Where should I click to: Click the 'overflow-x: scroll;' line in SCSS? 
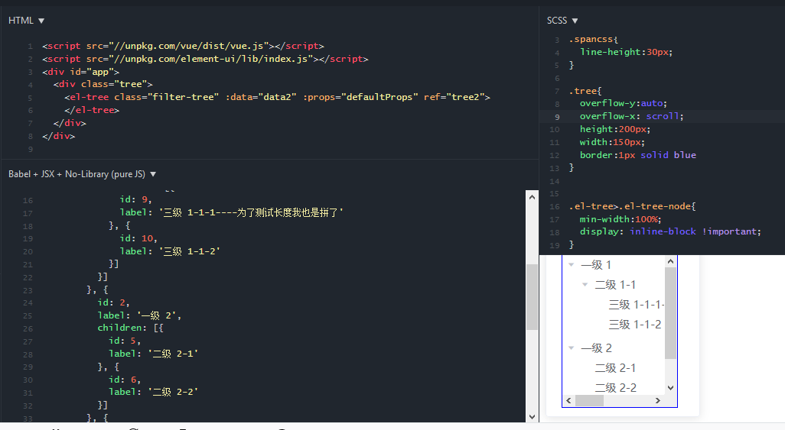(x=631, y=116)
